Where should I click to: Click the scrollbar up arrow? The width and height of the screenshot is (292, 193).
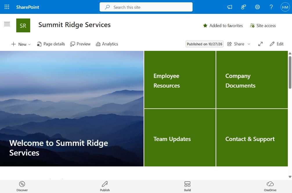(290, 53)
